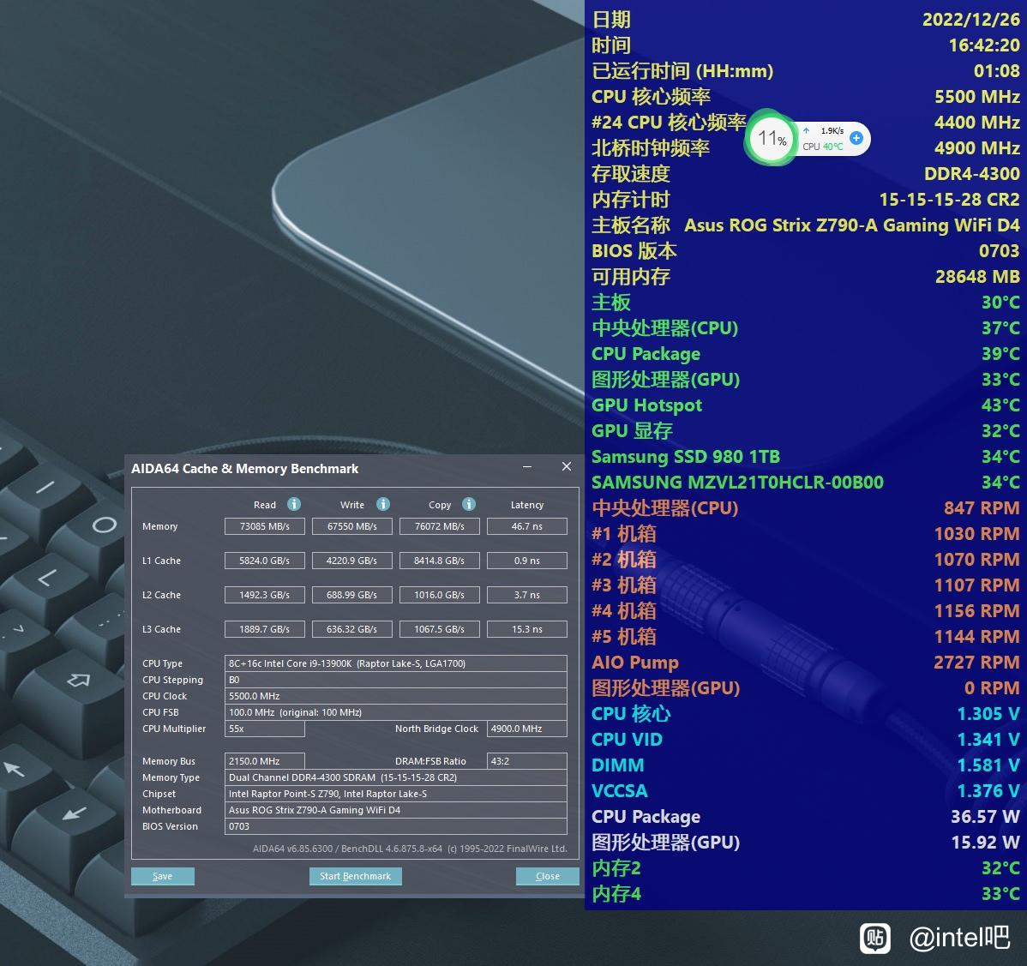Click the AIDA64 v6.85.6300 version footer text
This screenshot has width=1027, height=966.
click(x=410, y=849)
